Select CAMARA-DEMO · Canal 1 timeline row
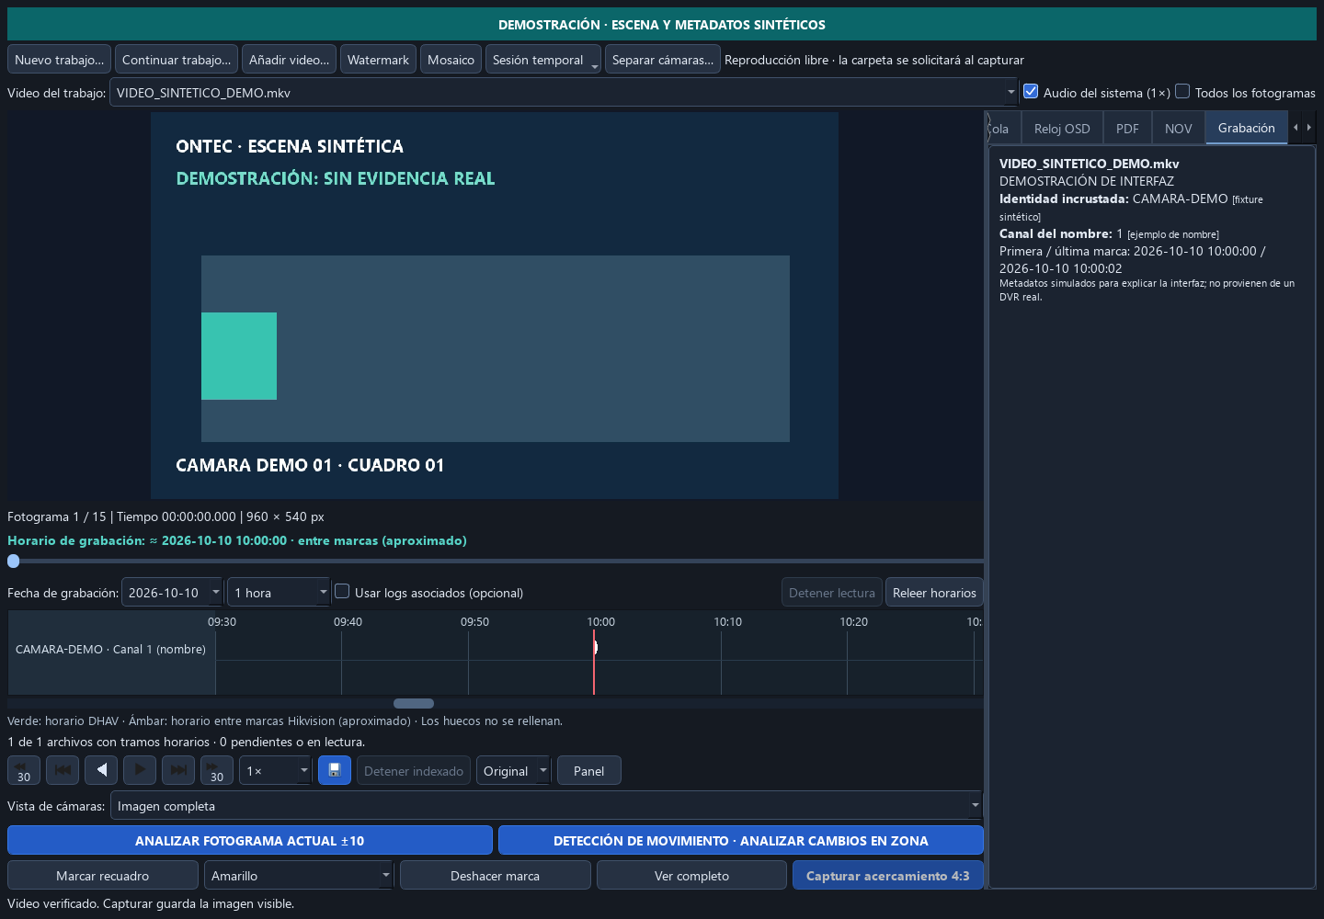Image resolution: width=1324 pixels, height=919 pixels. click(x=111, y=649)
